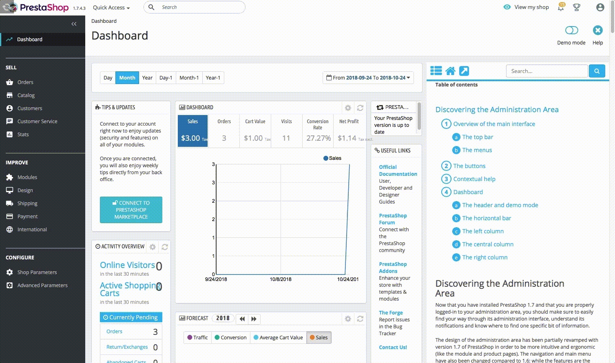Go to help home icon
This screenshot has height=363, width=615.
click(450, 71)
